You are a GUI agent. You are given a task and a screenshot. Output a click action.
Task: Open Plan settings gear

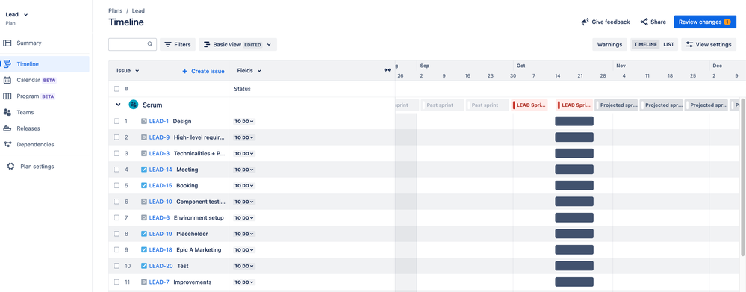click(10, 167)
